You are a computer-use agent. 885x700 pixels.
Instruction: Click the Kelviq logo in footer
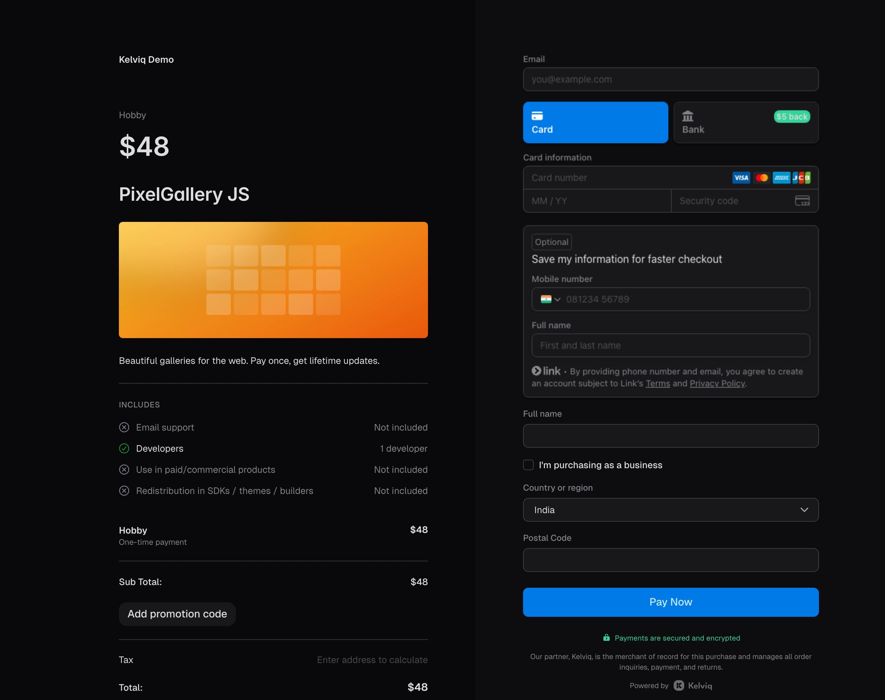click(693, 686)
